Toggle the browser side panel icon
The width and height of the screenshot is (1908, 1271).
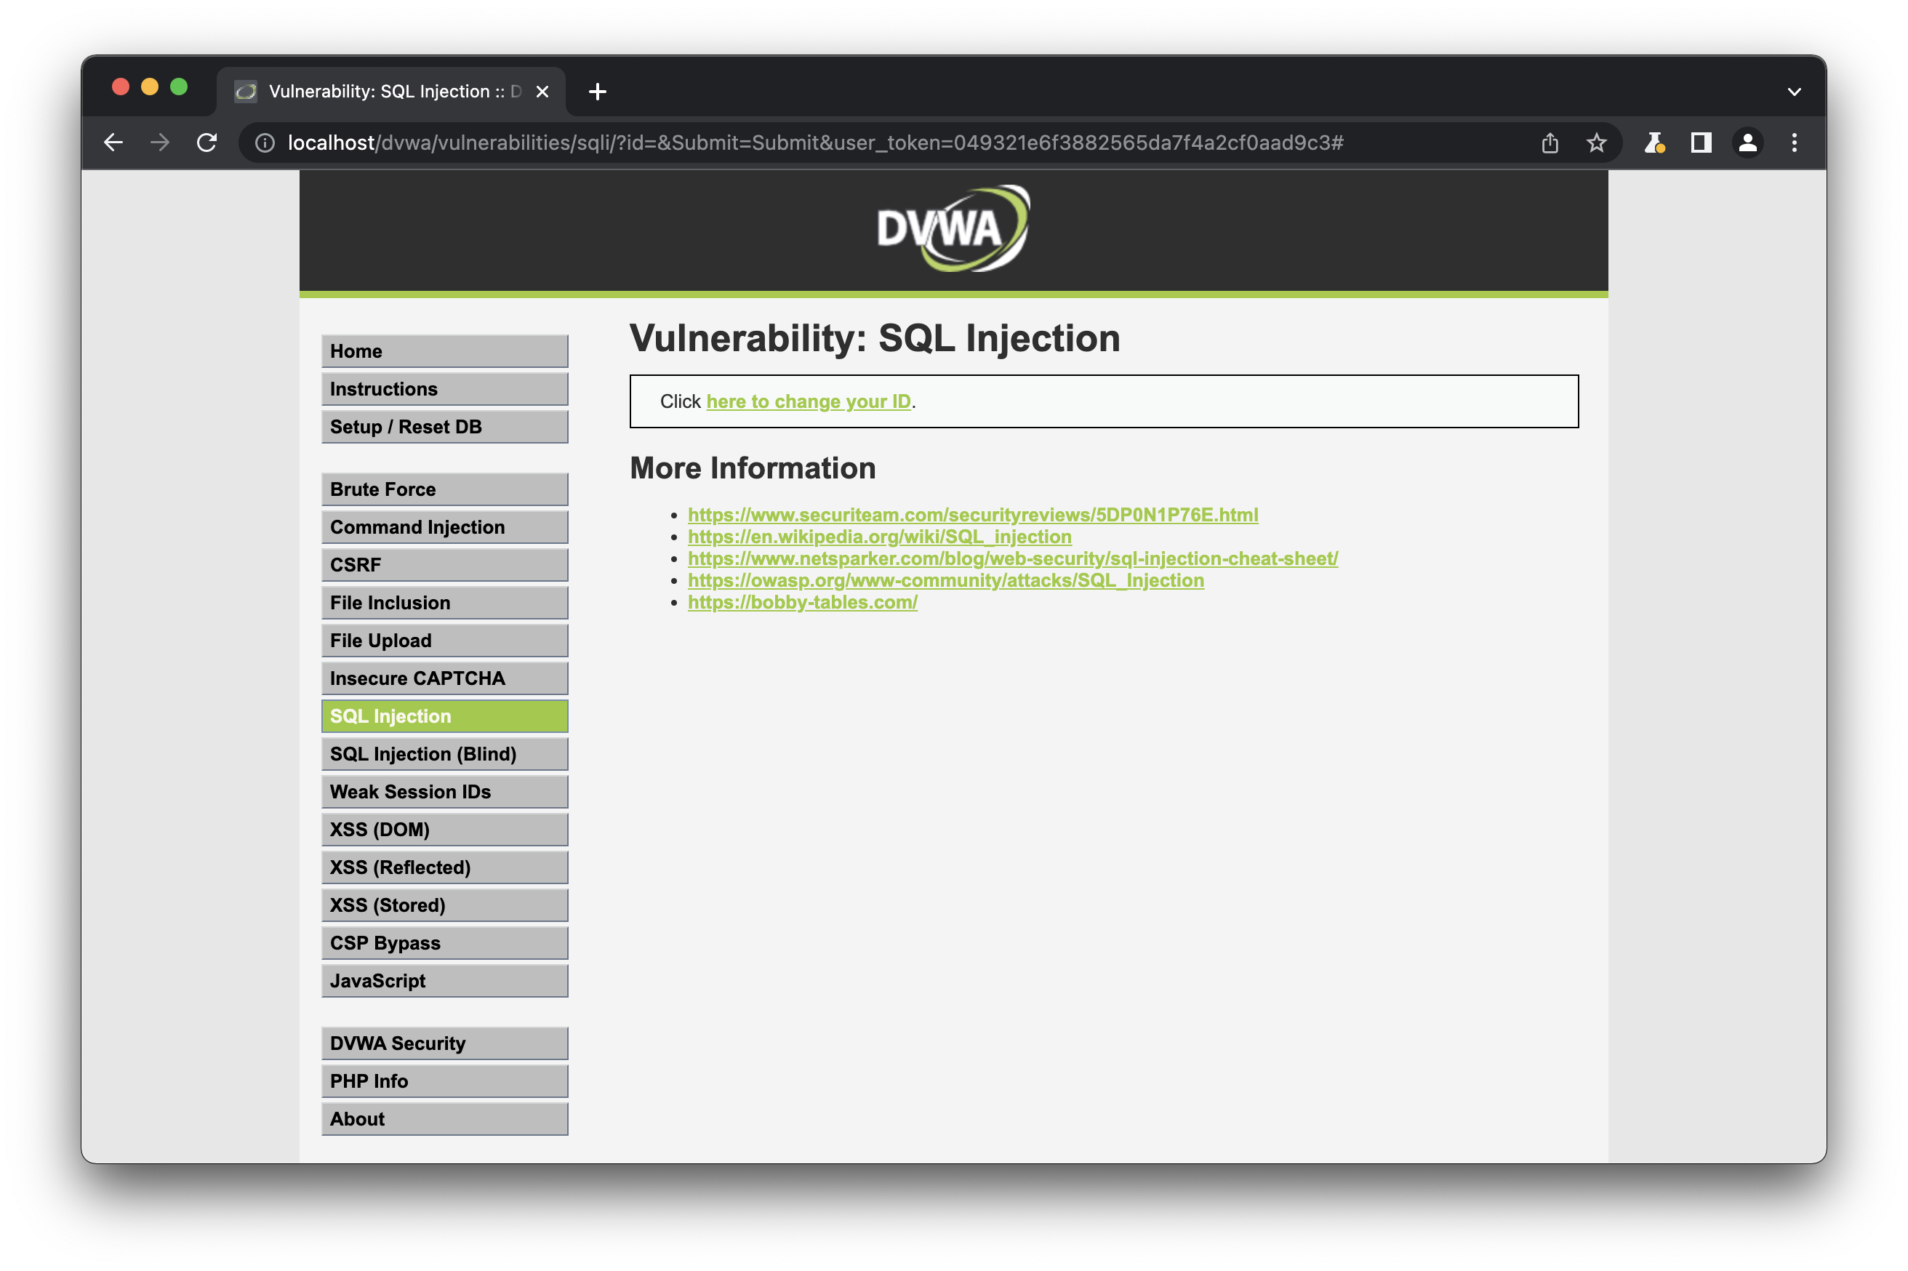tap(1701, 143)
